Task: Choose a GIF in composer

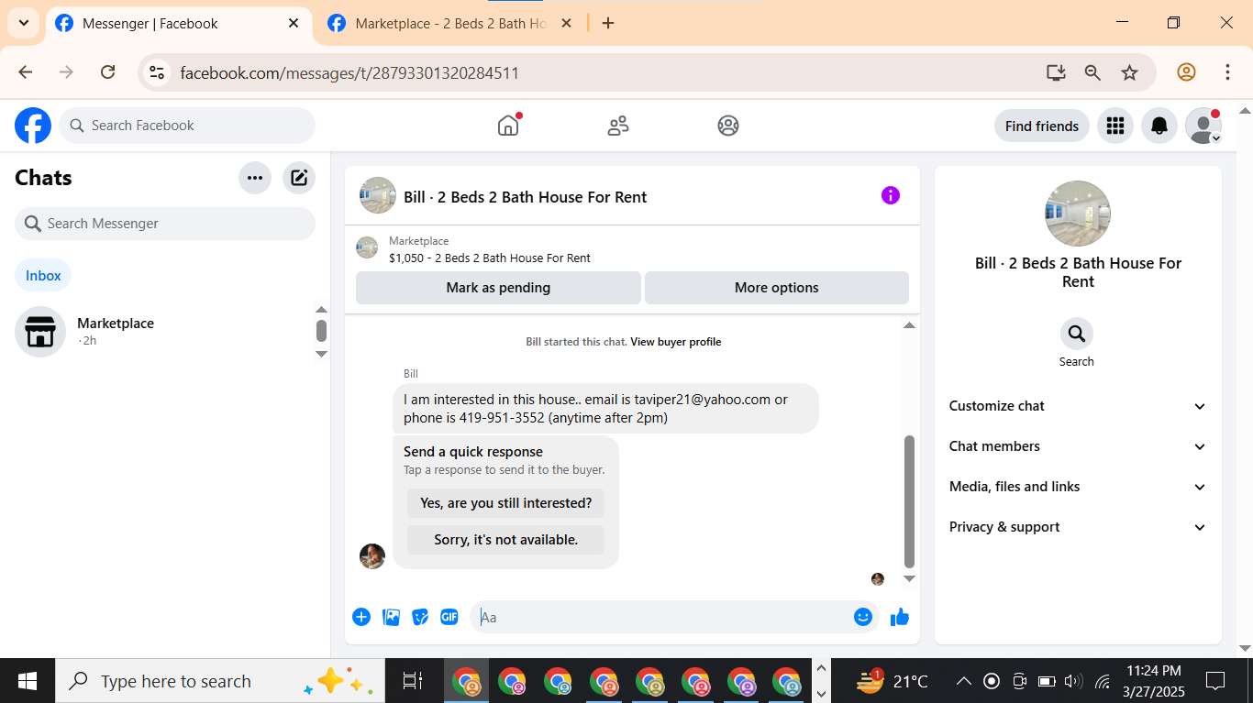Action: click(x=449, y=617)
